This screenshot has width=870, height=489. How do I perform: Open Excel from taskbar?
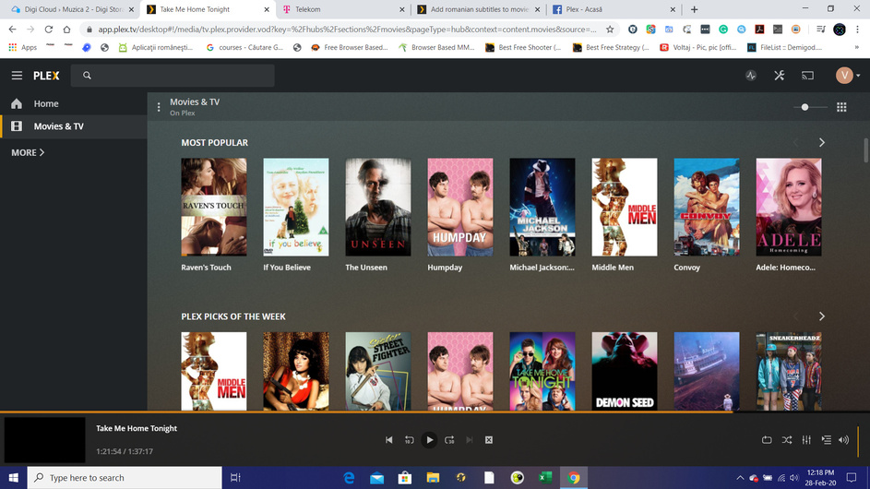pos(545,477)
